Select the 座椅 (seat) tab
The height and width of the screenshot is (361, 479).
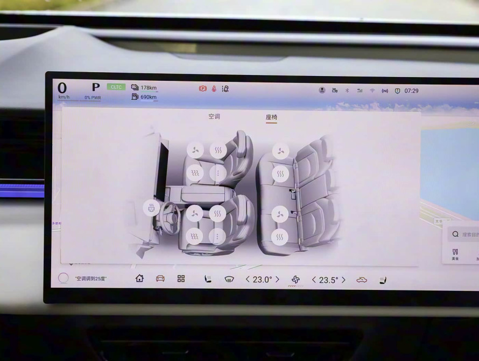271,117
